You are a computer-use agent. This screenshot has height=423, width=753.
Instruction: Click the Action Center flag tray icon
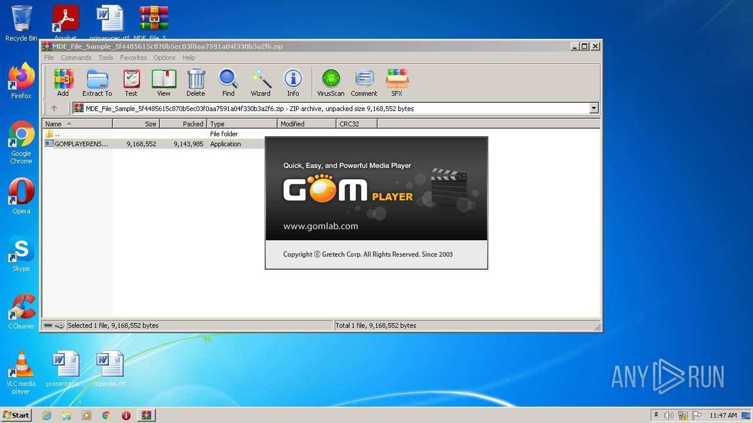coord(697,415)
